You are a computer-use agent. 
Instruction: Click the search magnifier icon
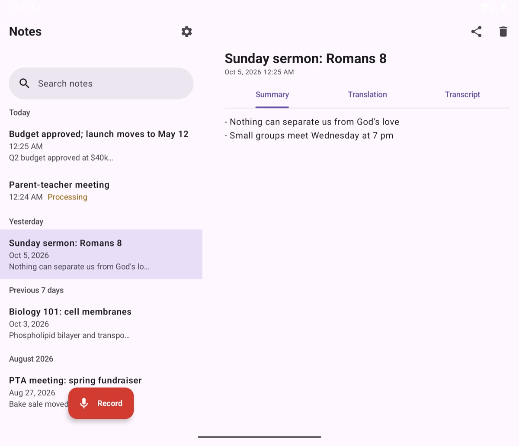pos(25,83)
